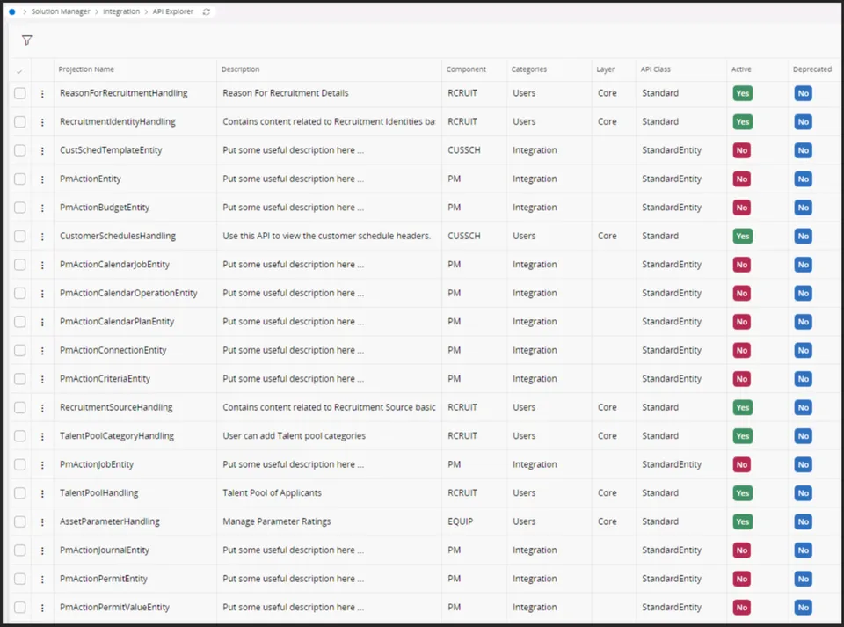Open row dropdown for PmActionBudgetEntity
This screenshot has height=627, width=844.
click(x=42, y=208)
